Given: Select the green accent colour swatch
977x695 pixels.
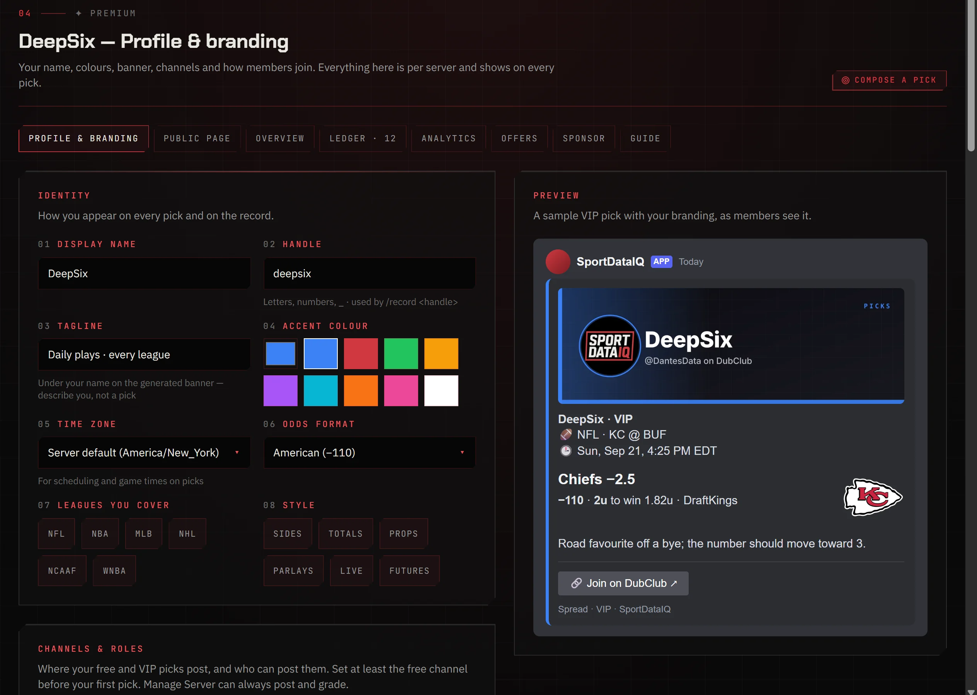Looking at the screenshot, I should click(x=401, y=354).
